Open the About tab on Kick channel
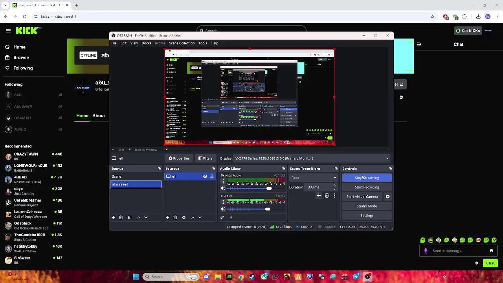Viewport: 503px width, 283px height. [x=99, y=116]
